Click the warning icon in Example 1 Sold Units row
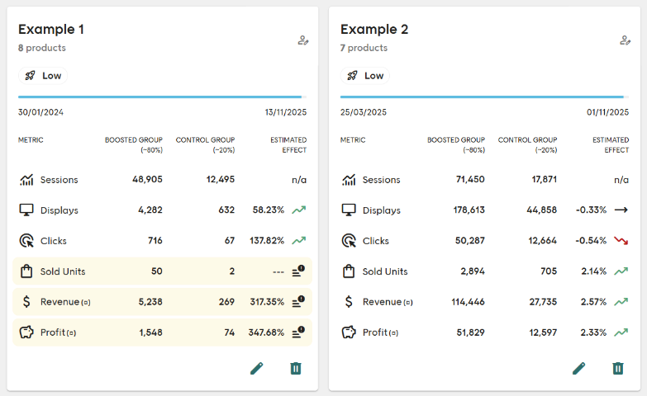 tap(299, 271)
